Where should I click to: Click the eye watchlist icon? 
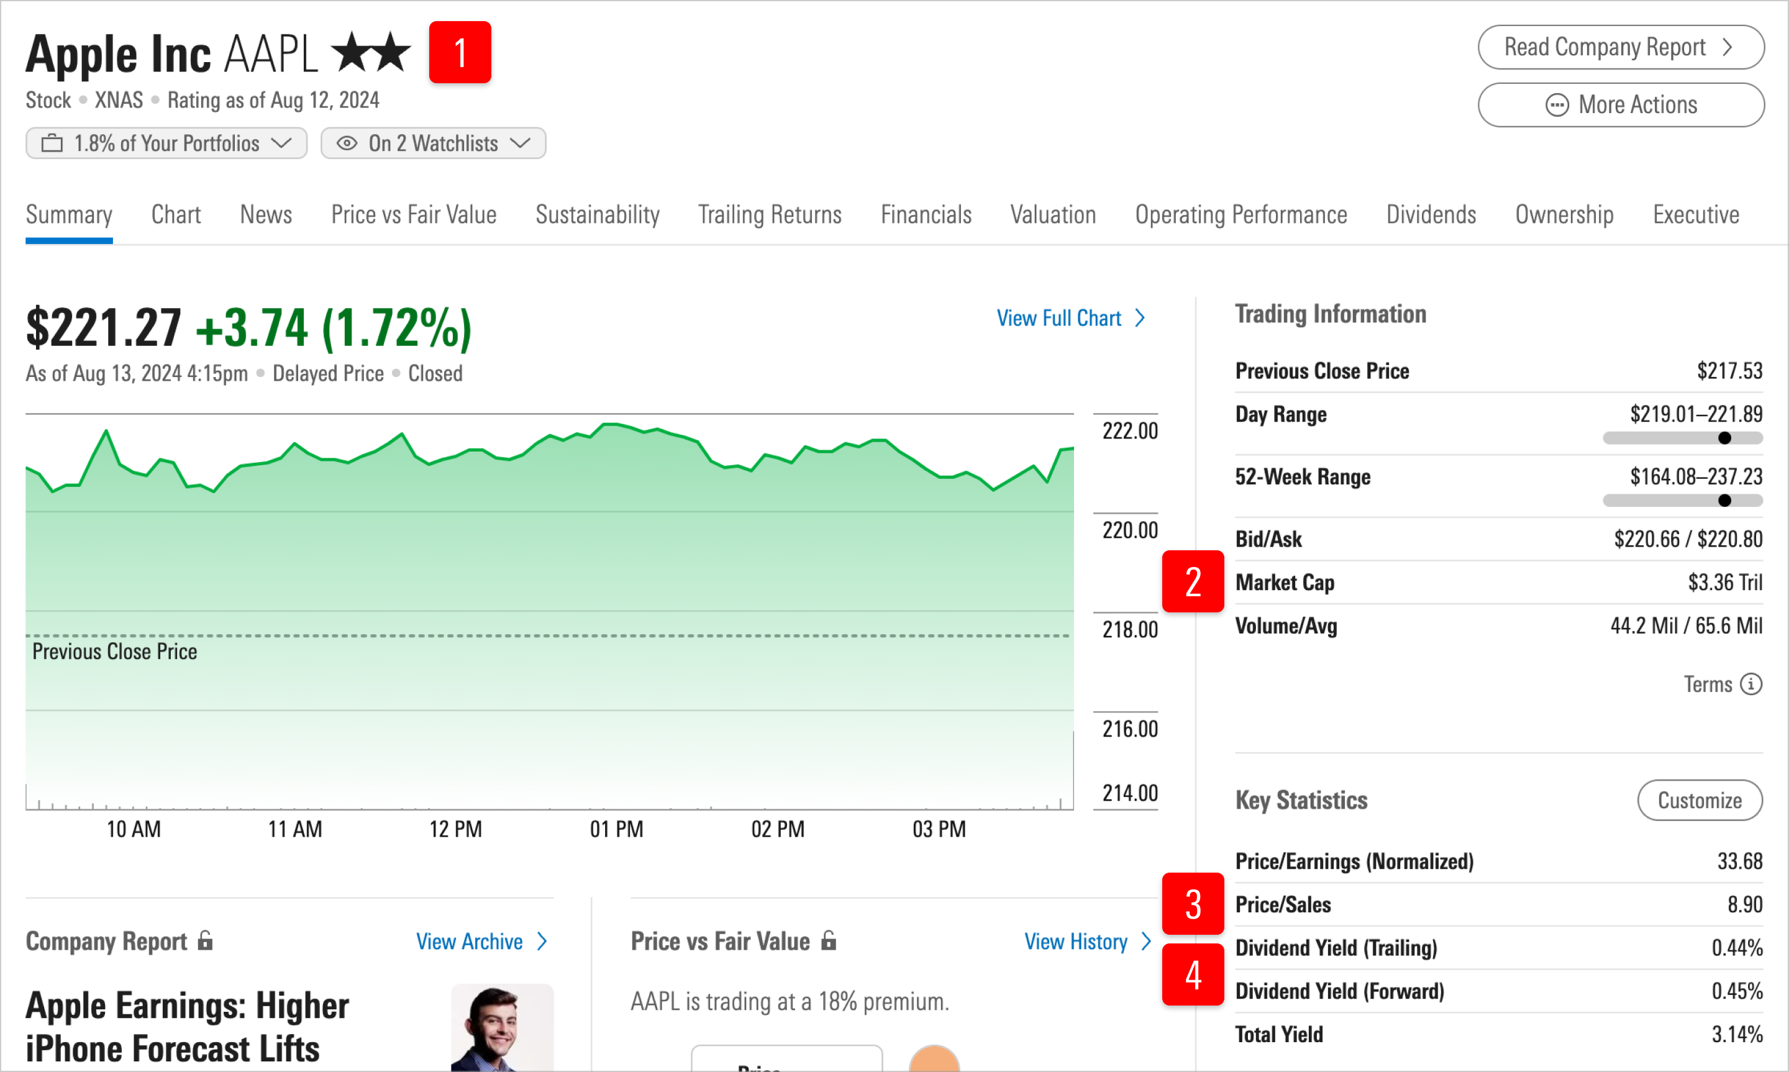click(347, 143)
